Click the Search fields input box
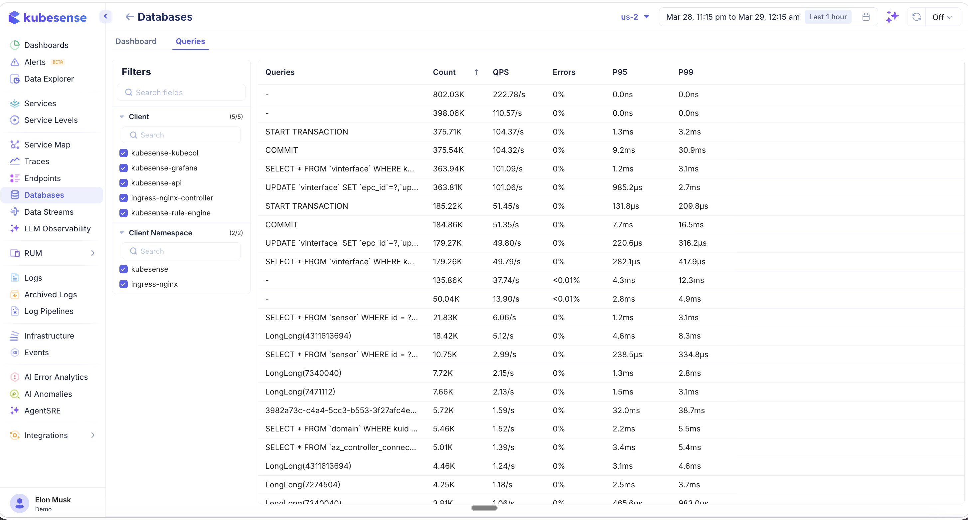The width and height of the screenshot is (968, 520). (182, 92)
